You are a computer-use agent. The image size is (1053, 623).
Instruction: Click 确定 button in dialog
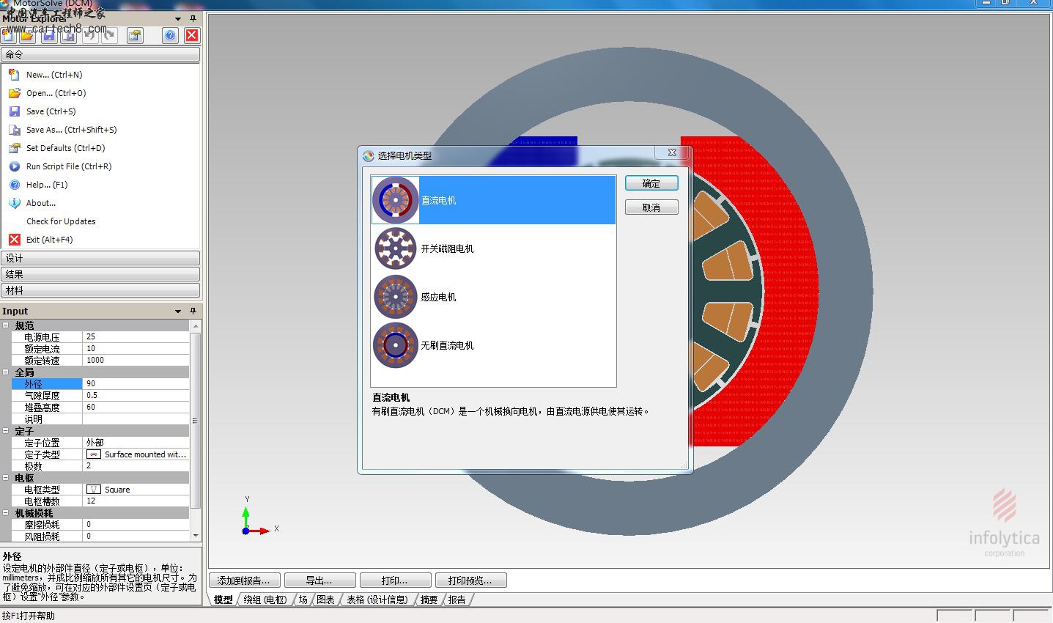coord(651,183)
